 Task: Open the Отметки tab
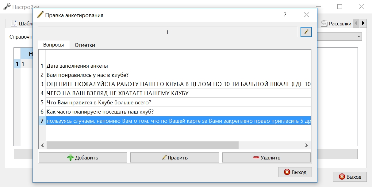click(85, 45)
